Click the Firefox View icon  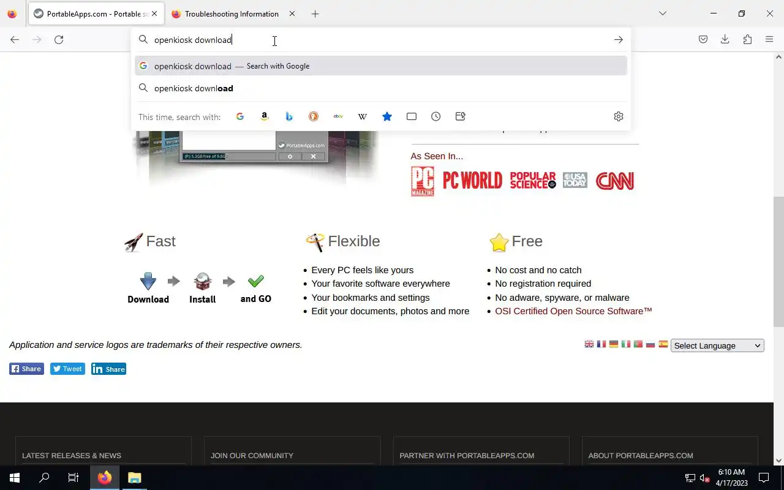pyautogui.click(x=12, y=13)
